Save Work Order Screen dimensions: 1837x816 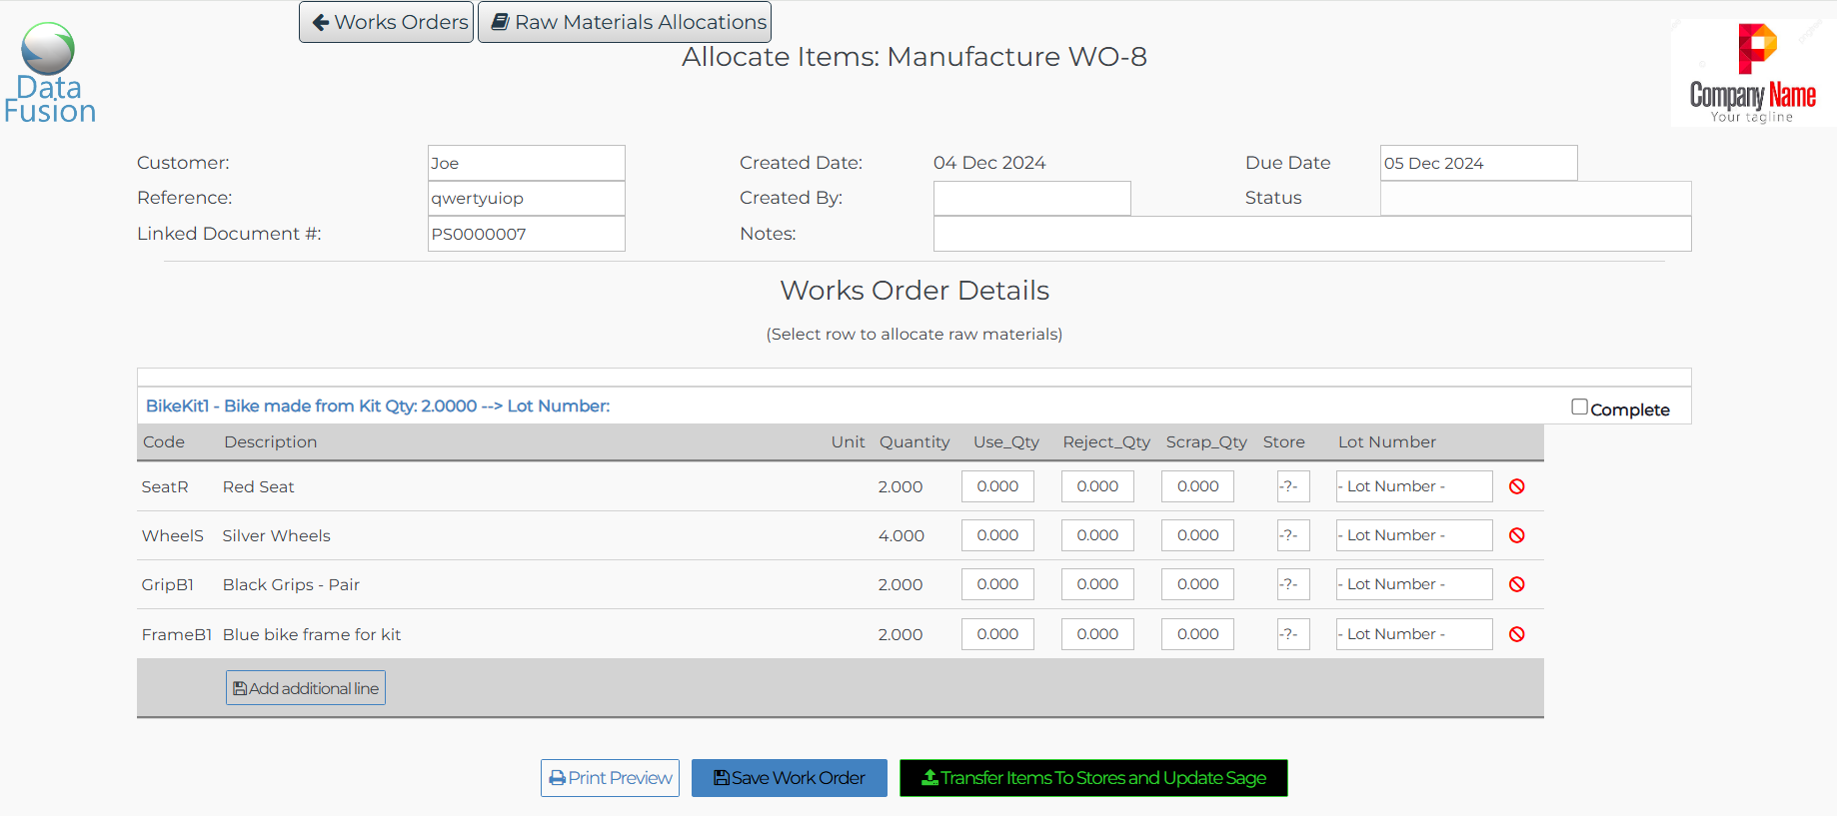click(x=789, y=778)
